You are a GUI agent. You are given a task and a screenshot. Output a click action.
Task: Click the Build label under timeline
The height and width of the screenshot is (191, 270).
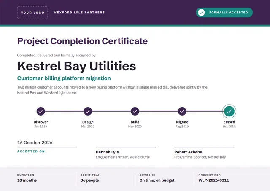(135, 122)
